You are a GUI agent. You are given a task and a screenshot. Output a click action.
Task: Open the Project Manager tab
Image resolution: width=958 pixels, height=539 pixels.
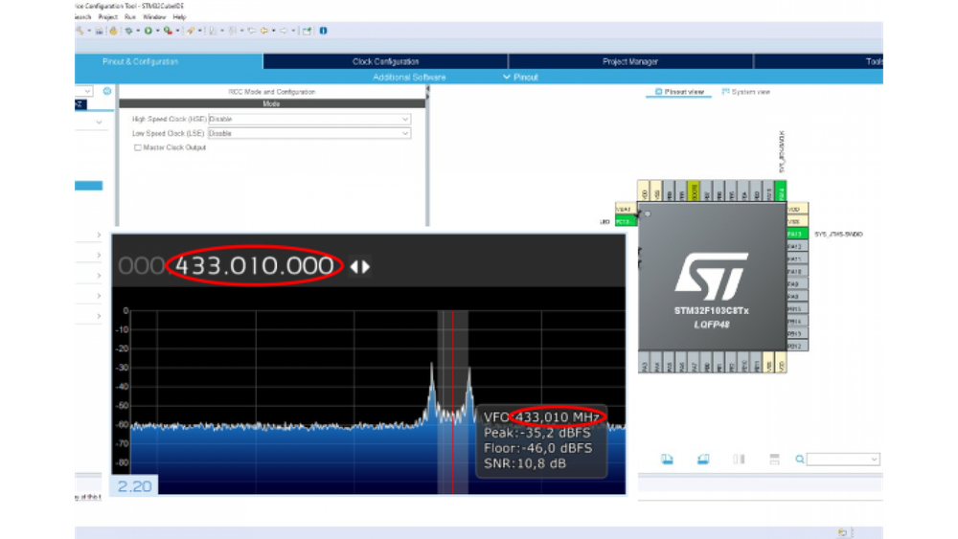coord(630,61)
